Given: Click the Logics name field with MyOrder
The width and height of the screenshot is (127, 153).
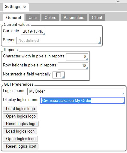Looking at the screenshot, I should pos(76,91).
